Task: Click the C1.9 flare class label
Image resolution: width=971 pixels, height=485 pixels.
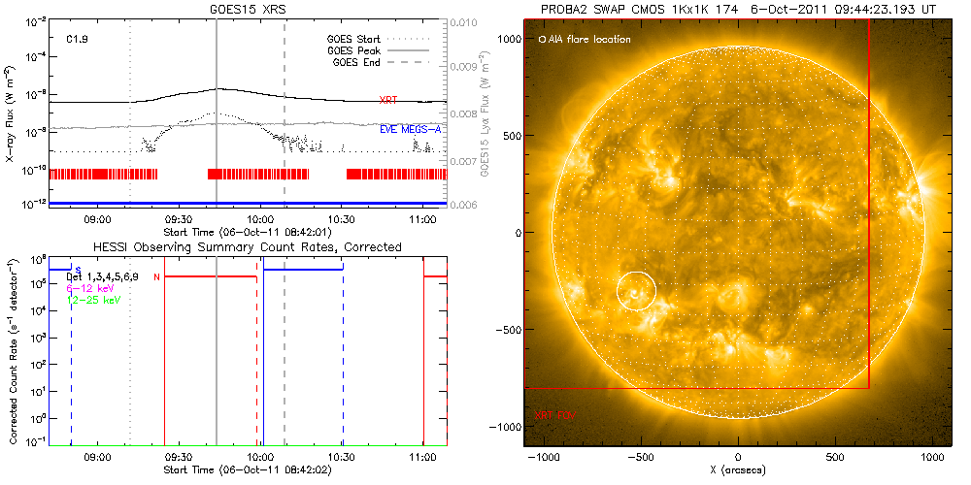Action: (x=78, y=40)
